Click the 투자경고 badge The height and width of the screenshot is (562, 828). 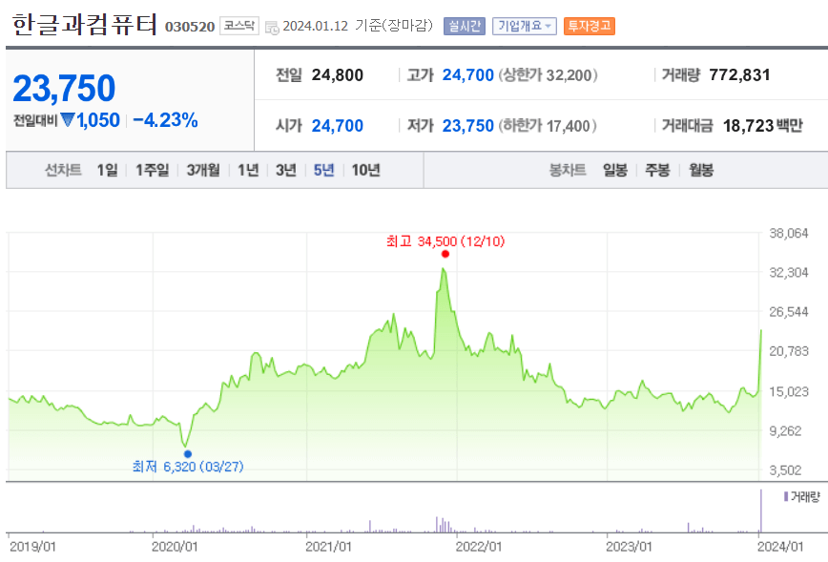[x=590, y=26]
